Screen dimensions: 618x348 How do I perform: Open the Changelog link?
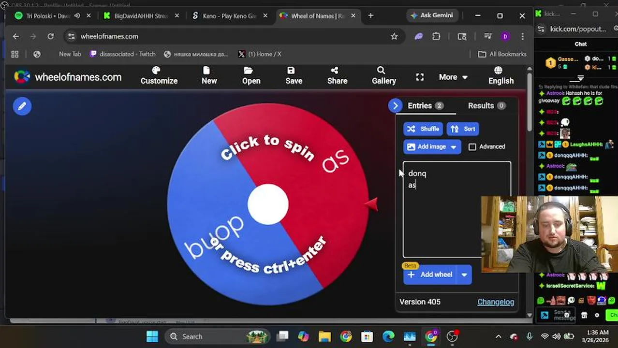point(496,302)
